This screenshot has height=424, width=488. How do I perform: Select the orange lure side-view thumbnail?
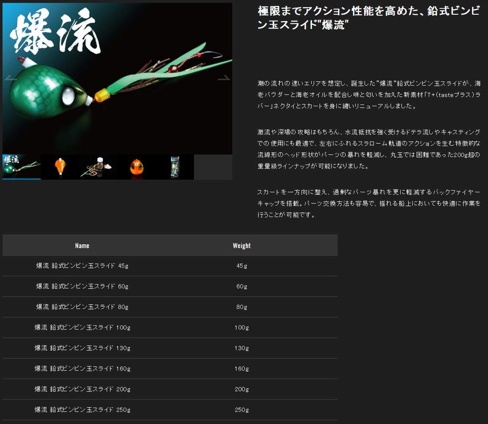60,167
